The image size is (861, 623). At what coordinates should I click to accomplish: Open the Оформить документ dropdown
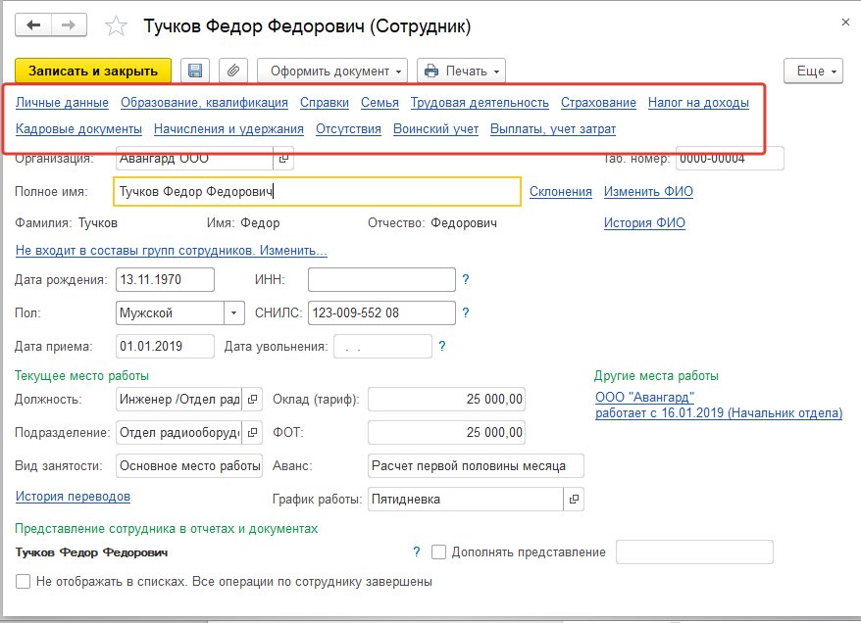coord(332,71)
